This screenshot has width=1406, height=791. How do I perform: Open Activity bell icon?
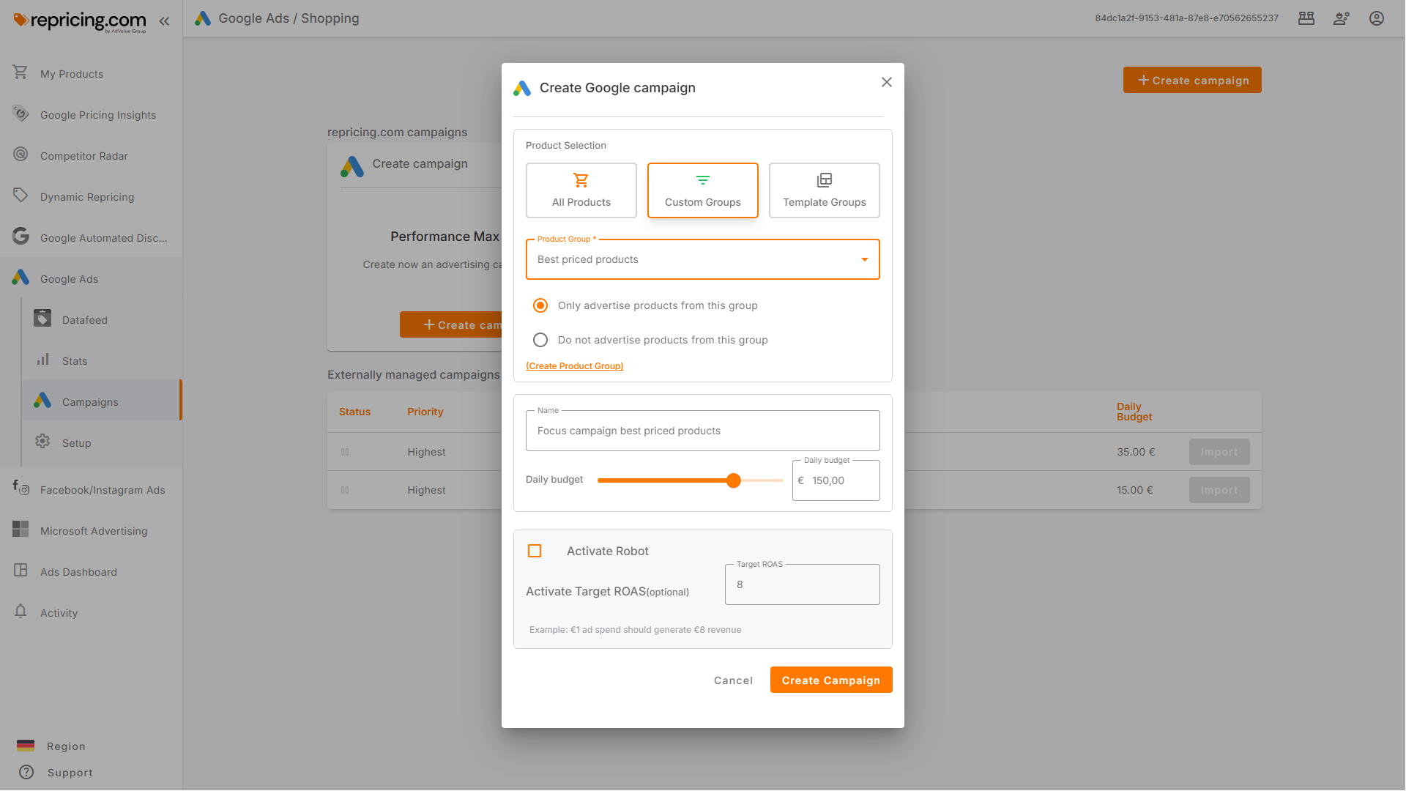(x=21, y=612)
